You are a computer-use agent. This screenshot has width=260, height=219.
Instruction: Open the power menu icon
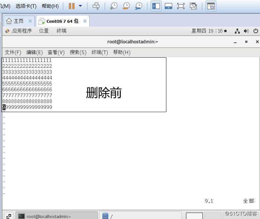point(255,31)
